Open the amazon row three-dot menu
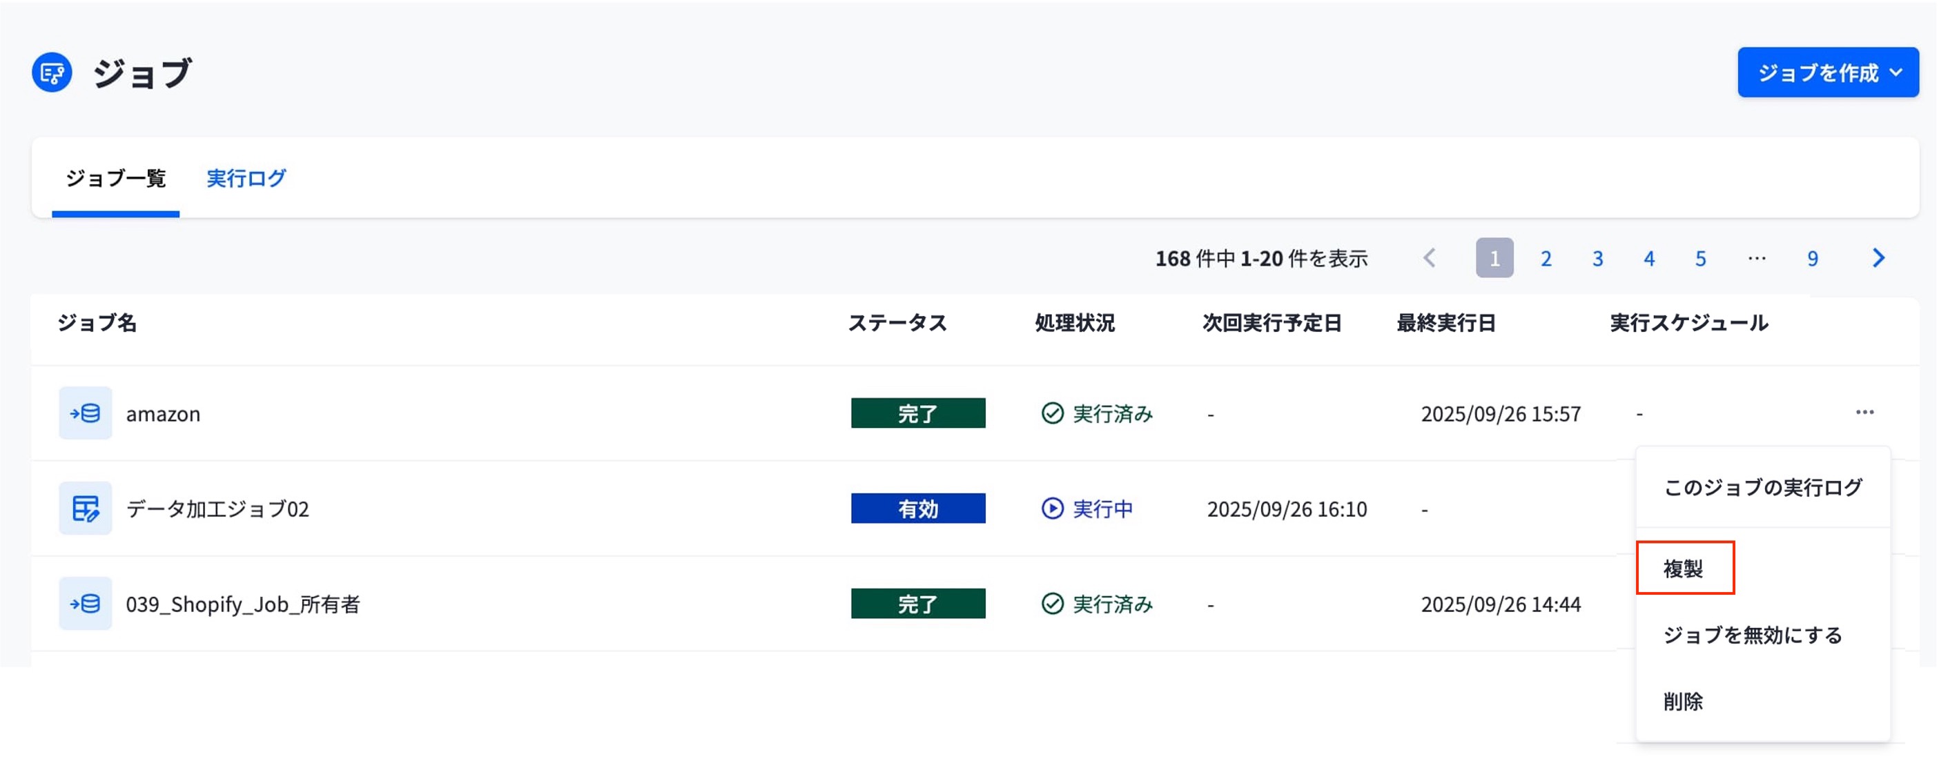Image resolution: width=1939 pixels, height=759 pixels. coord(1864,412)
